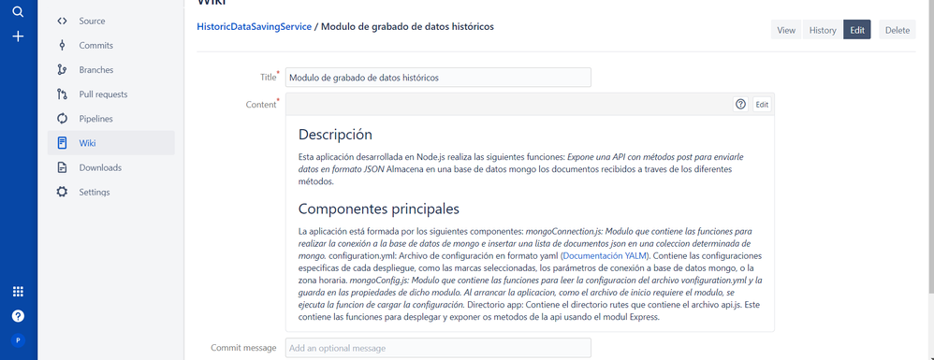Click the Edit button in the content toolbar
Viewport: 934px width, 360px height.
tap(762, 104)
